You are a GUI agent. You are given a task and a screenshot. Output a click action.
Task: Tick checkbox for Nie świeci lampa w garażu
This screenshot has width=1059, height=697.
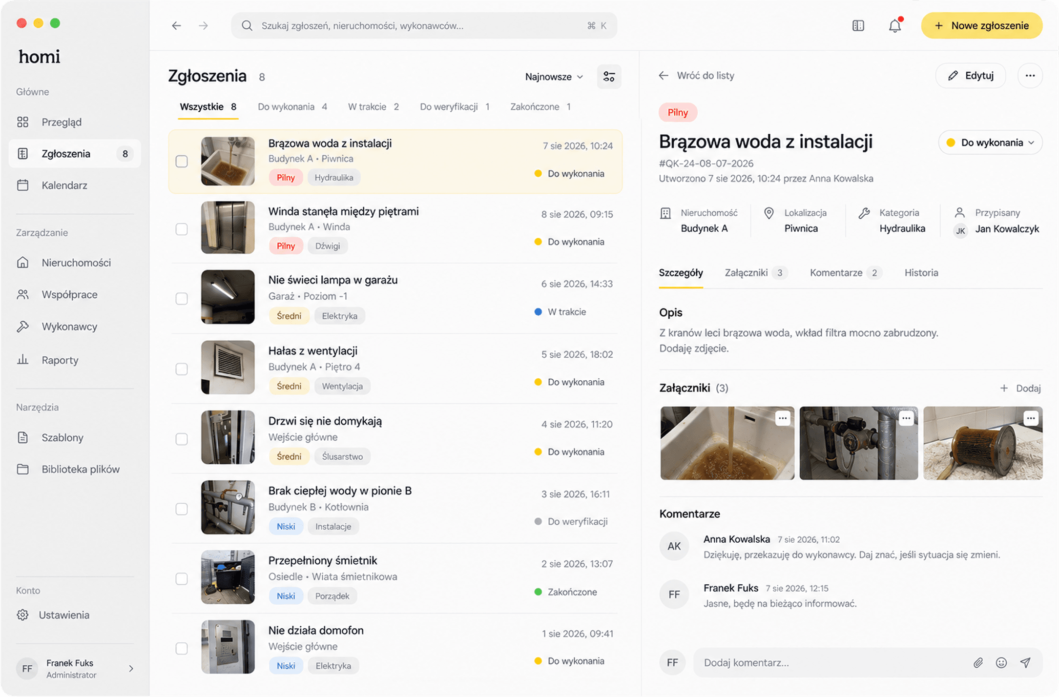click(182, 298)
